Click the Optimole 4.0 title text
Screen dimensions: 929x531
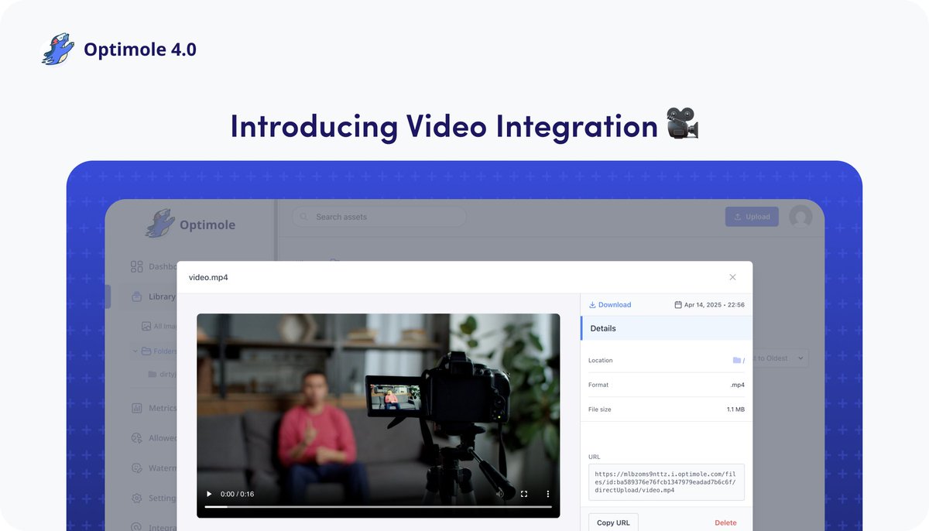pos(140,50)
